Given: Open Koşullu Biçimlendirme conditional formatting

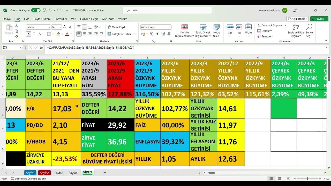Looking at the screenshot, I should tap(185, 31).
